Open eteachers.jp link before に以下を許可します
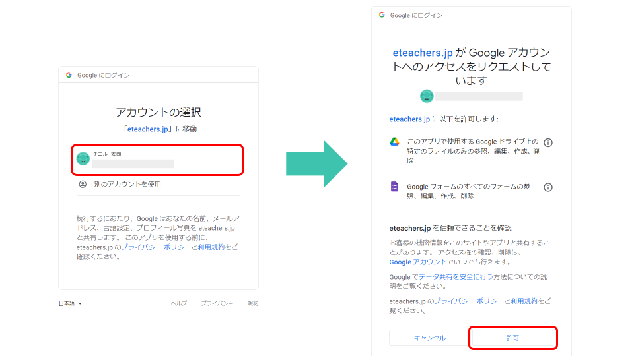634x356 pixels. (409, 119)
